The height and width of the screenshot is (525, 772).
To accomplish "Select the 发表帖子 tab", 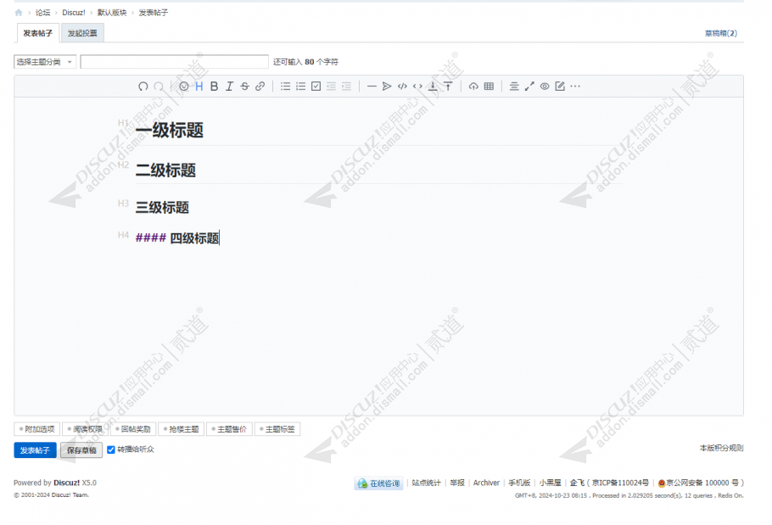I will (38, 33).
